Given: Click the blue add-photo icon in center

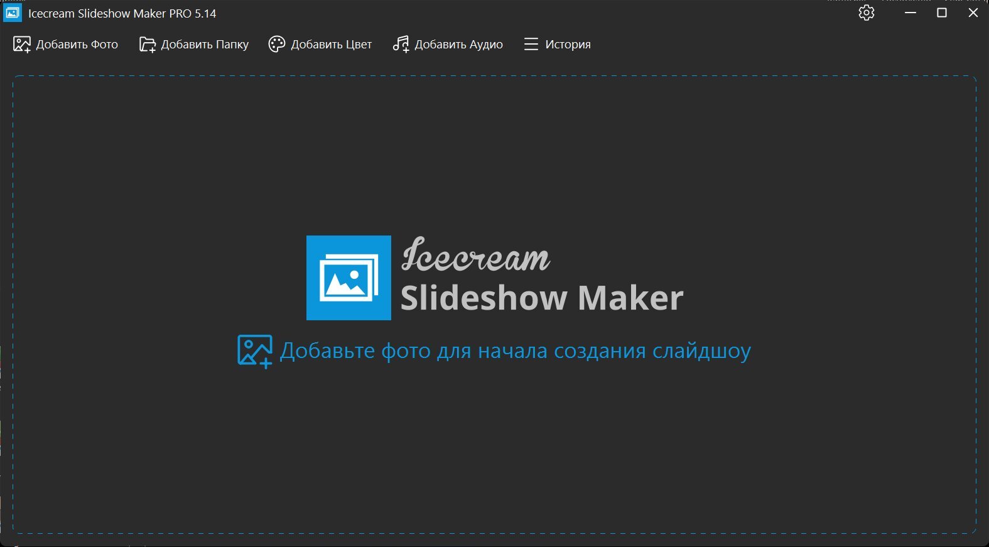Looking at the screenshot, I should tap(255, 352).
